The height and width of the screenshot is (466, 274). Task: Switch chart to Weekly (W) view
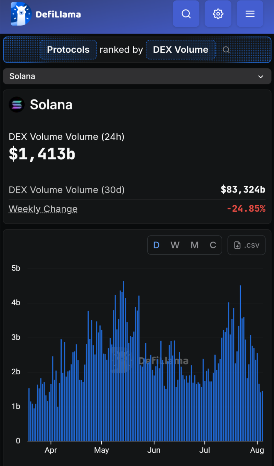(175, 245)
